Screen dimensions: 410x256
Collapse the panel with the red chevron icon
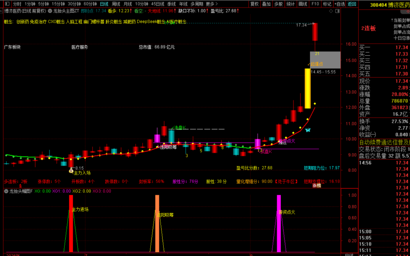coord(408,12)
